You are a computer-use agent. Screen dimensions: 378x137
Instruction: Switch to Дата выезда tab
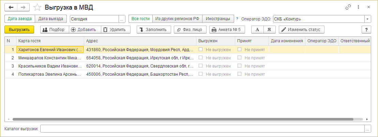tap(50, 19)
